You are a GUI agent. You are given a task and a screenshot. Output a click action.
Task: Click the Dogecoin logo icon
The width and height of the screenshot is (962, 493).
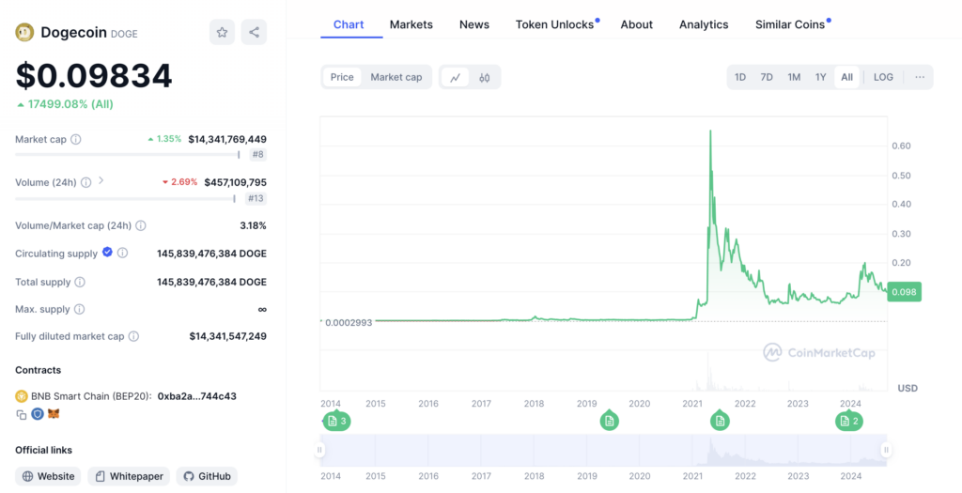(24, 33)
